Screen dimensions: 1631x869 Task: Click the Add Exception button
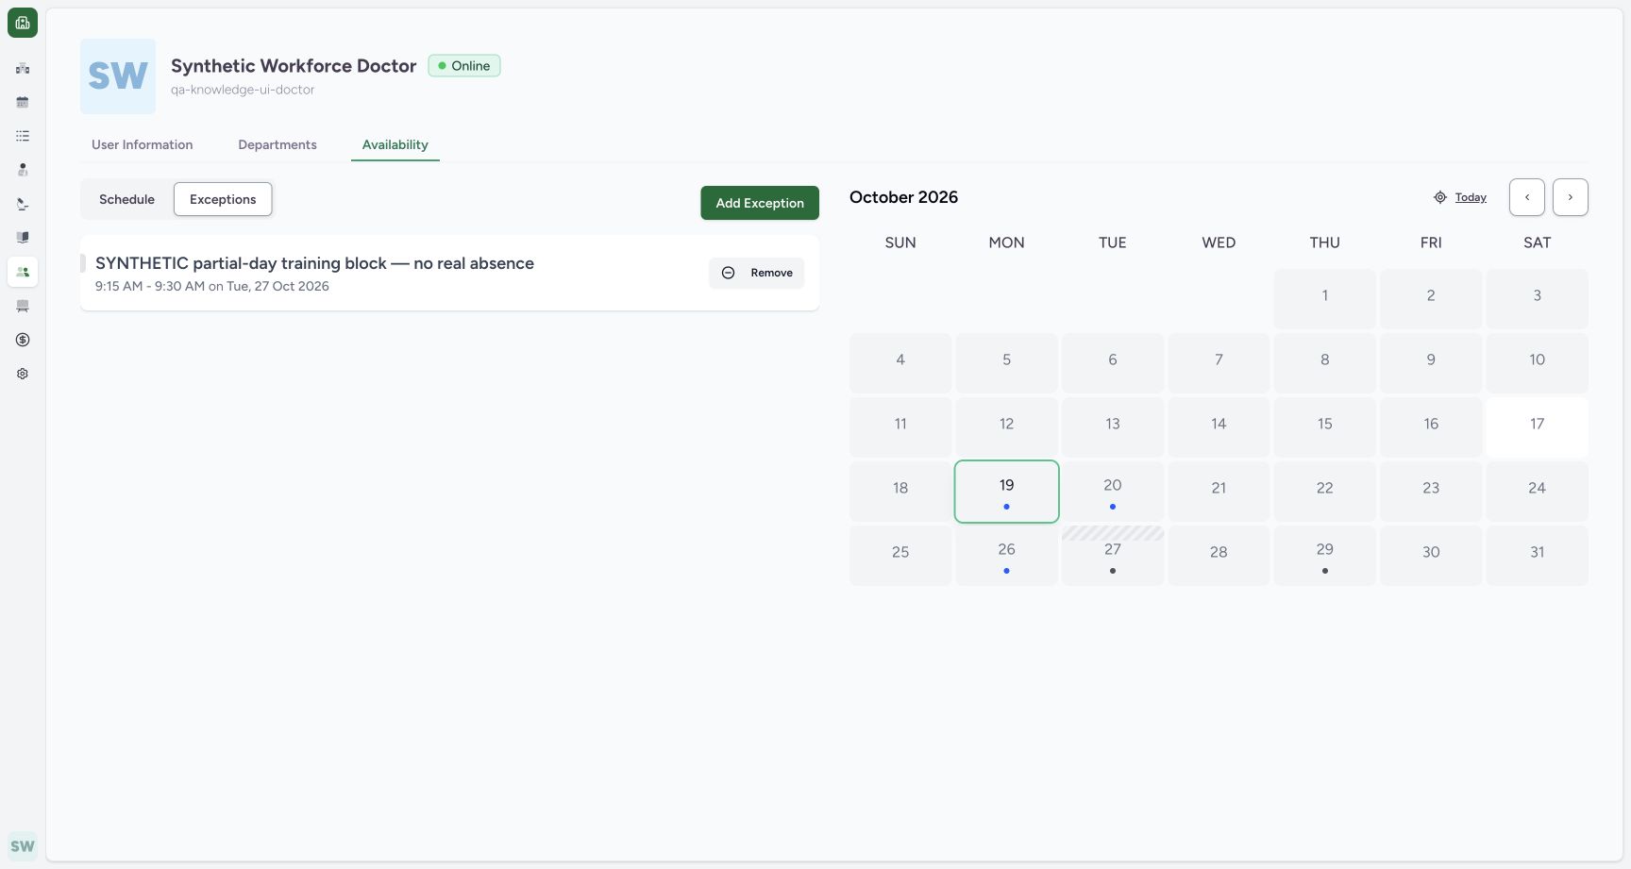(760, 203)
